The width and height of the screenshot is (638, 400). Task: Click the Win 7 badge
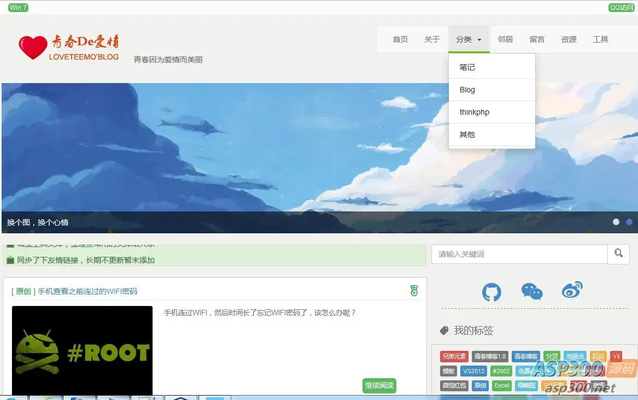pyautogui.click(x=18, y=7)
